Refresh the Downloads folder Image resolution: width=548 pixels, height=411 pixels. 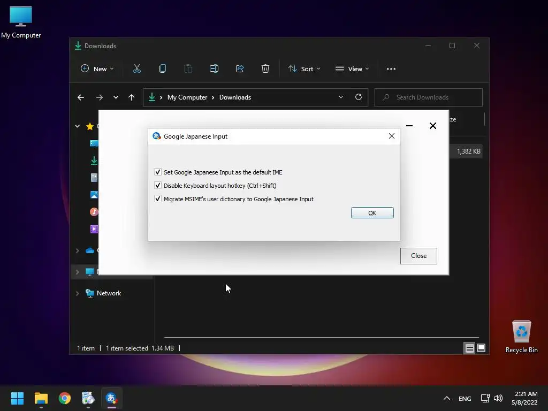359,97
